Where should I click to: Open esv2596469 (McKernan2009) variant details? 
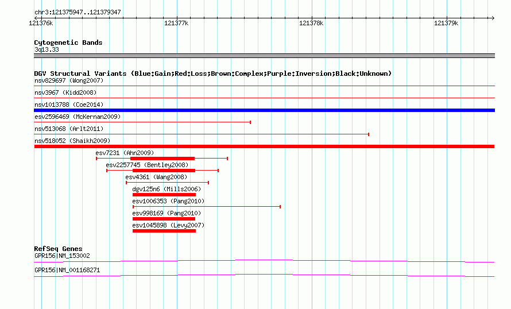[x=78, y=117]
